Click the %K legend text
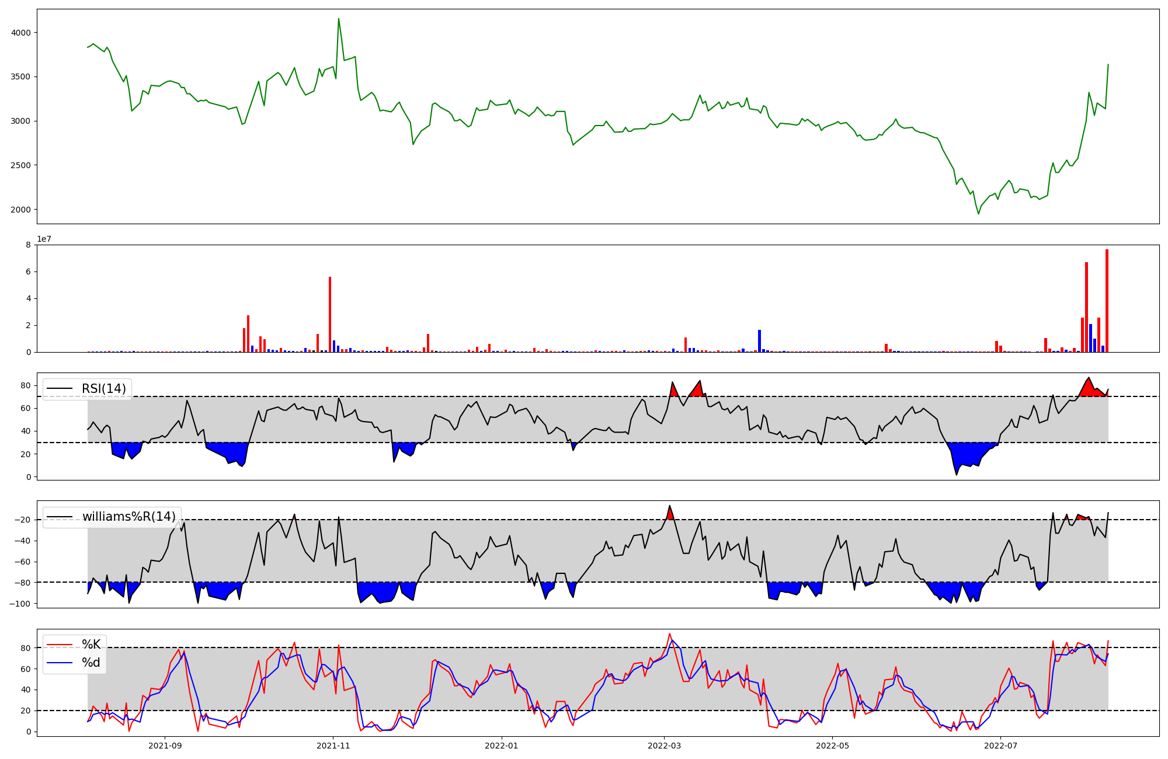The image size is (1168, 759). [x=91, y=645]
